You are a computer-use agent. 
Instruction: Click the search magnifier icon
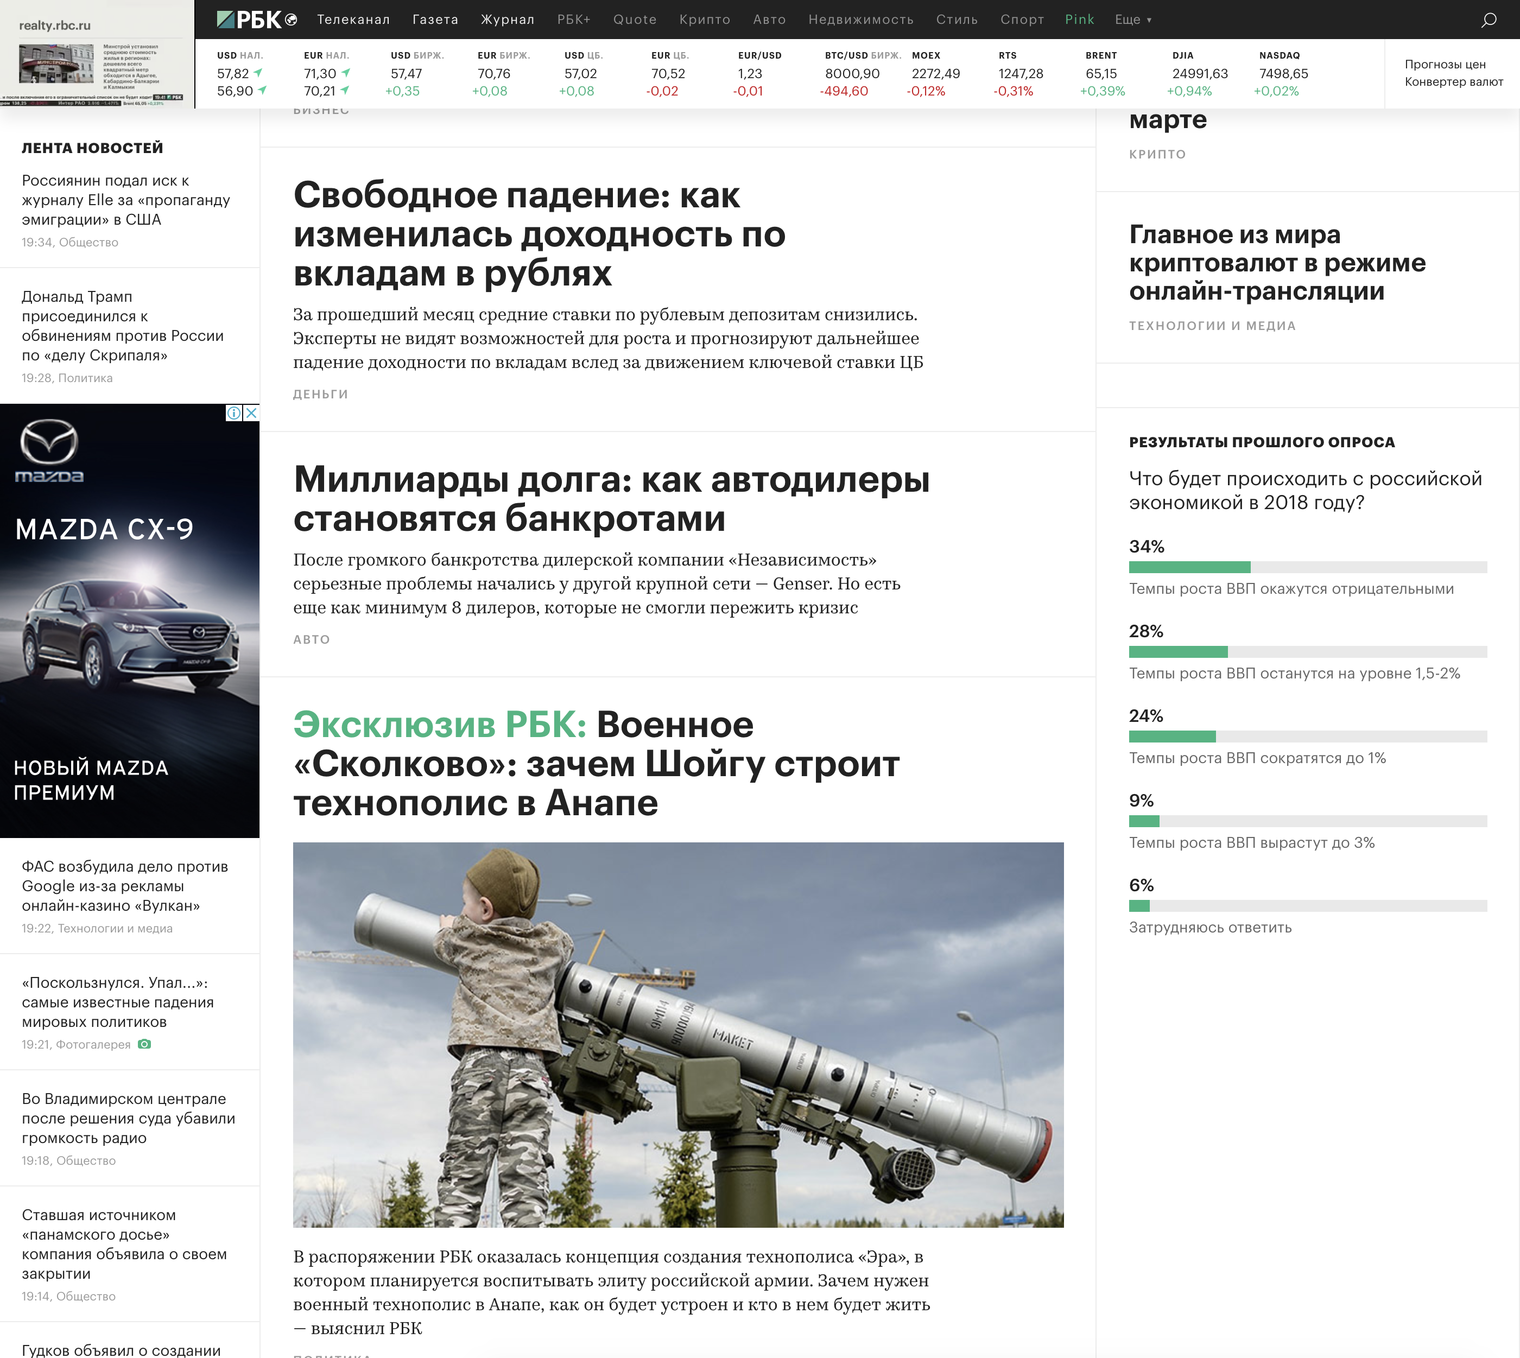(1488, 20)
